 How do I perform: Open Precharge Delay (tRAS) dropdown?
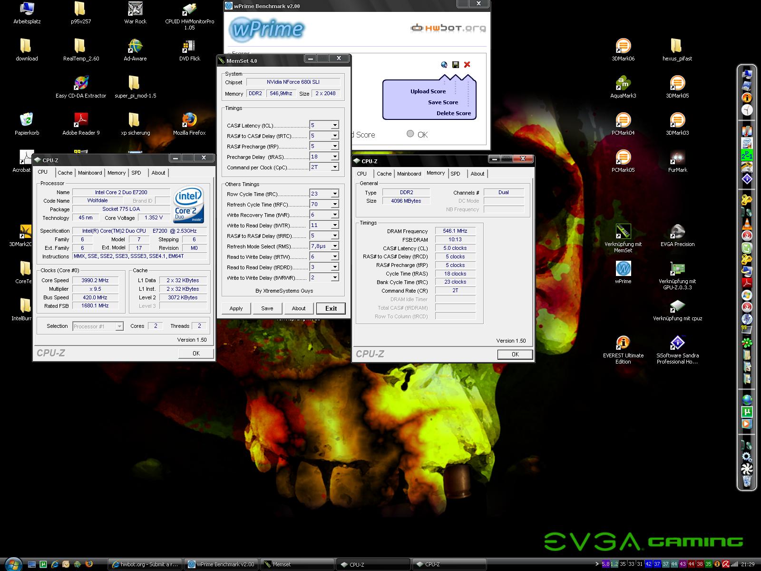pyautogui.click(x=335, y=157)
